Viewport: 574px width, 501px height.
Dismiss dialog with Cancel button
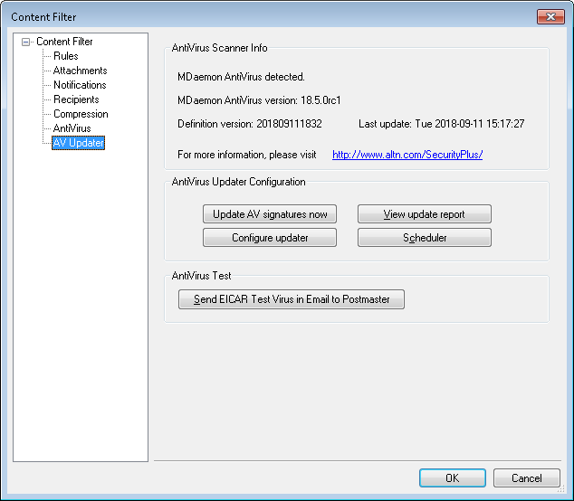pos(526,478)
